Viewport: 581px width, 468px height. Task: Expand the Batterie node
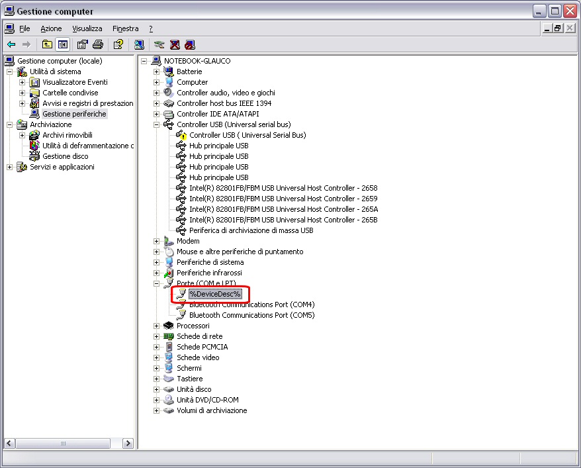[156, 71]
